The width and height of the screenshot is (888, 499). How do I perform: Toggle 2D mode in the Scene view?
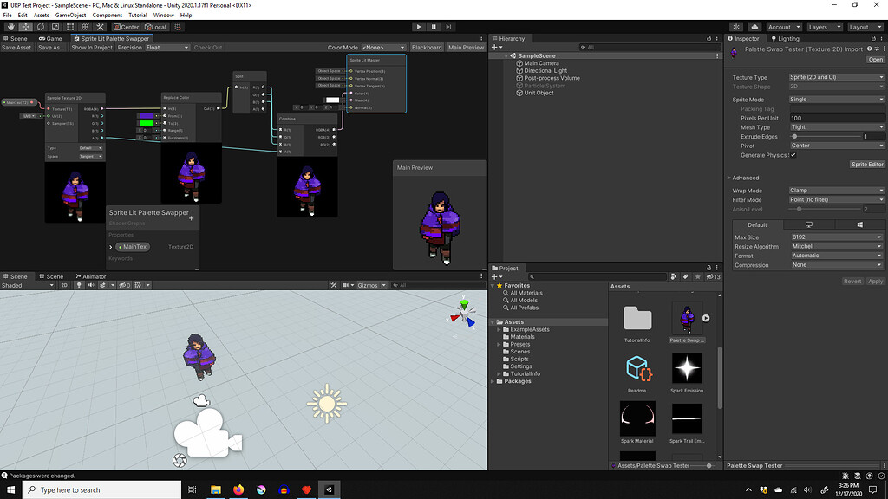pyautogui.click(x=65, y=285)
